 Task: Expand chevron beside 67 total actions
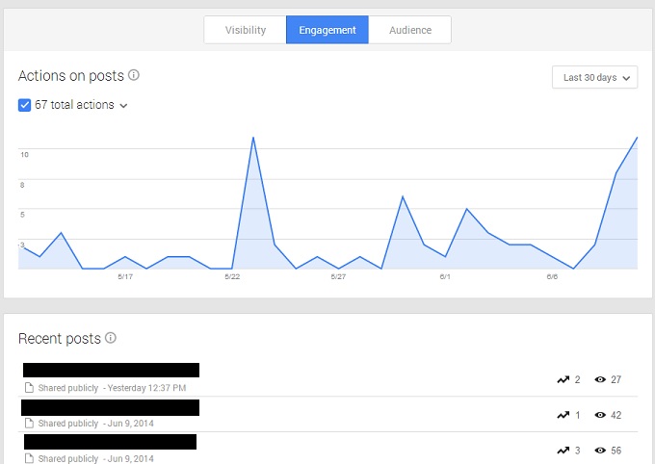point(123,106)
